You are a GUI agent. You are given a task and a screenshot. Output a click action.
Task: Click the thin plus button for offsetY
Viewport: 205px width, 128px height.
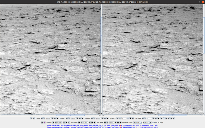pyautogui.click(x=153, y=118)
